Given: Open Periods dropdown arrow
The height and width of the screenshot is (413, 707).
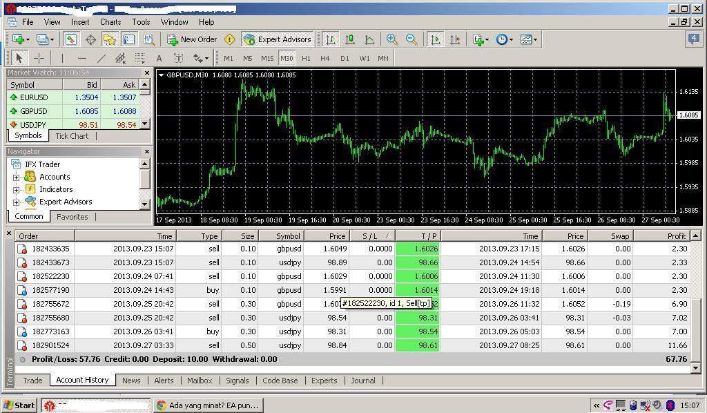Looking at the screenshot, I should click(x=511, y=39).
